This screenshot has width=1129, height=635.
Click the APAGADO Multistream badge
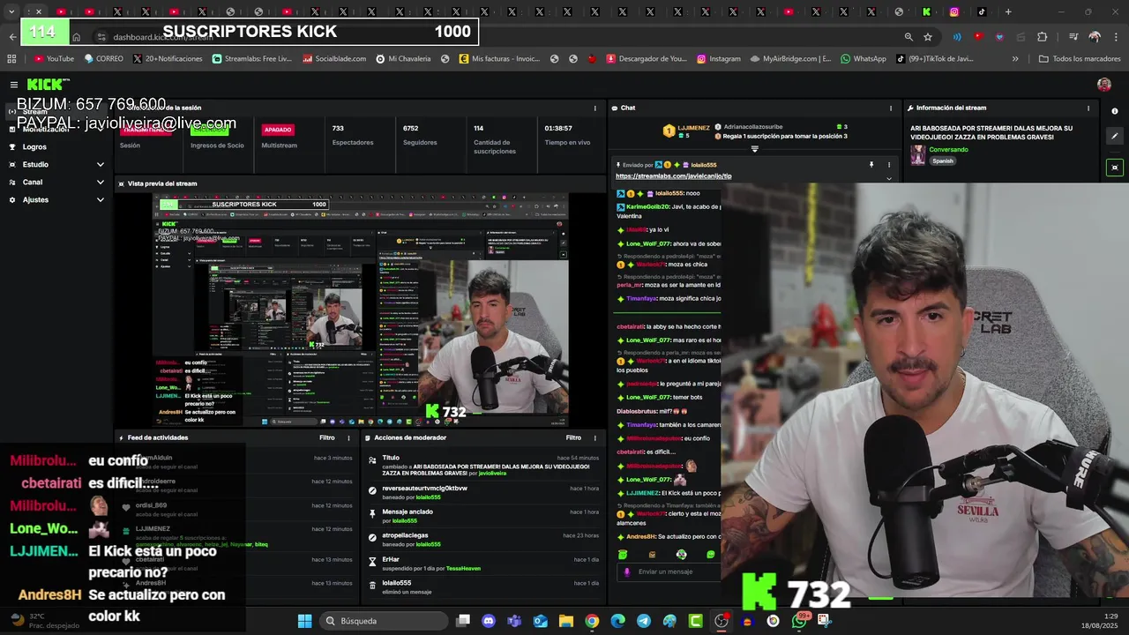[278, 130]
